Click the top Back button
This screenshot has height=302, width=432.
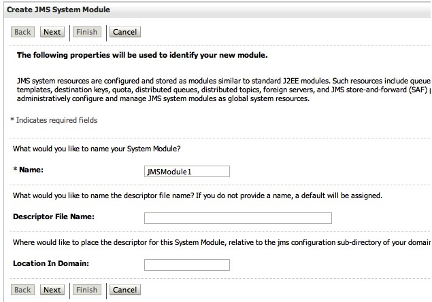22,32
